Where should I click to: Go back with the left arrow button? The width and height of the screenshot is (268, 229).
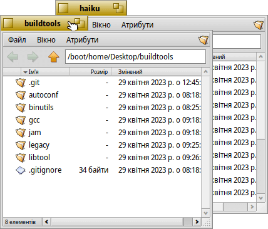pyautogui.click(x=13, y=57)
